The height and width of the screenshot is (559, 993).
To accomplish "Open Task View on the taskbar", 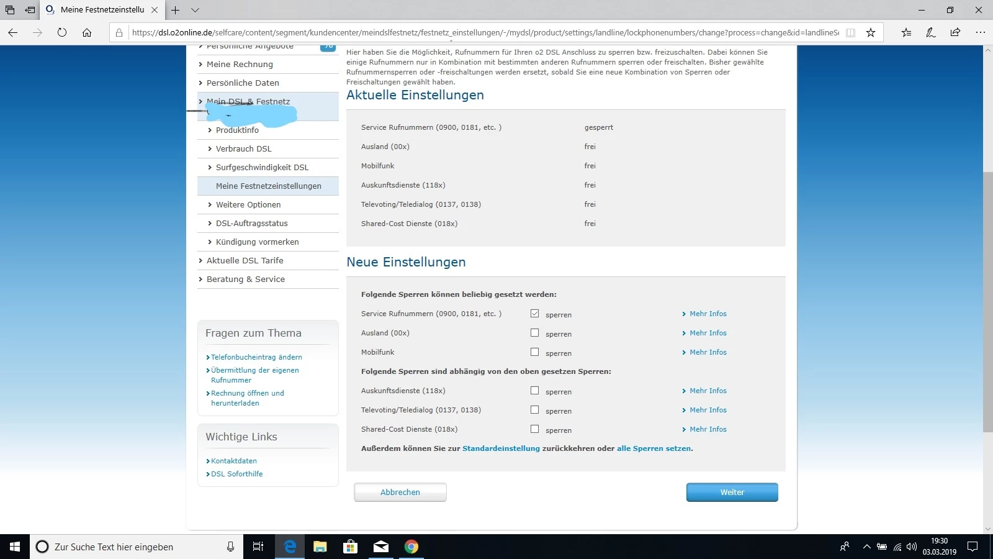I will 258,547.
